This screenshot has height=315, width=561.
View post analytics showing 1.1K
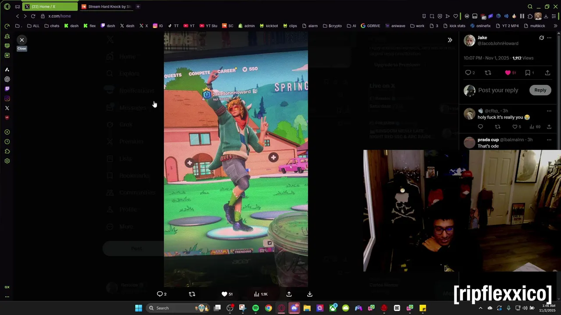[x=261, y=294]
